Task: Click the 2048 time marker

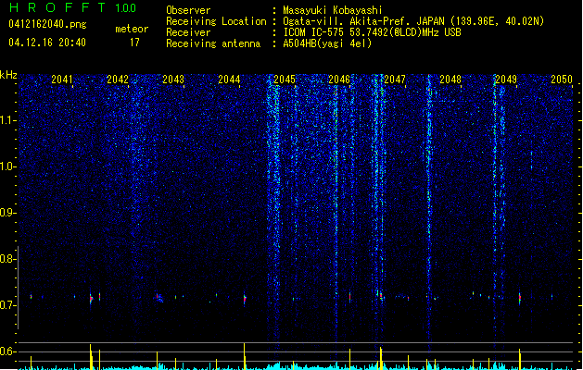Action: pyautogui.click(x=450, y=79)
